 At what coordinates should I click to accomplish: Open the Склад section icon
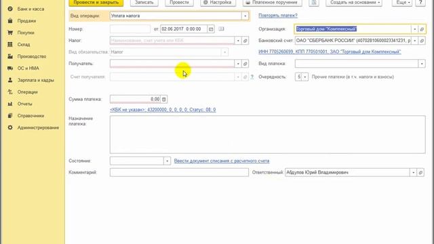click(10, 45)
